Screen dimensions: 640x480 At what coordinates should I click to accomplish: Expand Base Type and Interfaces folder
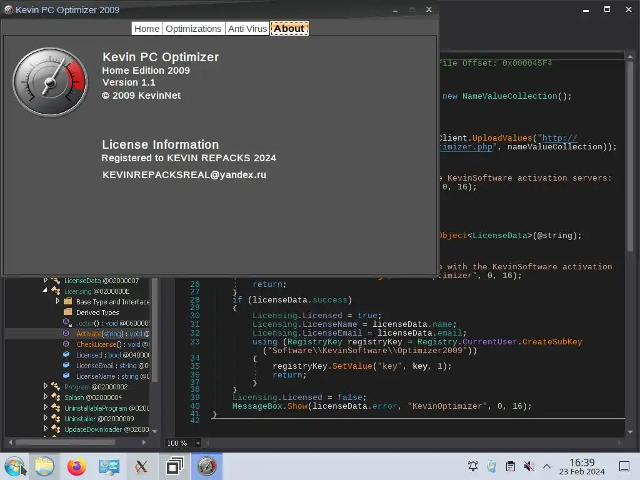[x=57, y=301]
